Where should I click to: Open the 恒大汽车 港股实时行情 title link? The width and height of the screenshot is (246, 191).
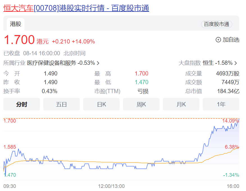pyautogui.click(x=76, y=8)
